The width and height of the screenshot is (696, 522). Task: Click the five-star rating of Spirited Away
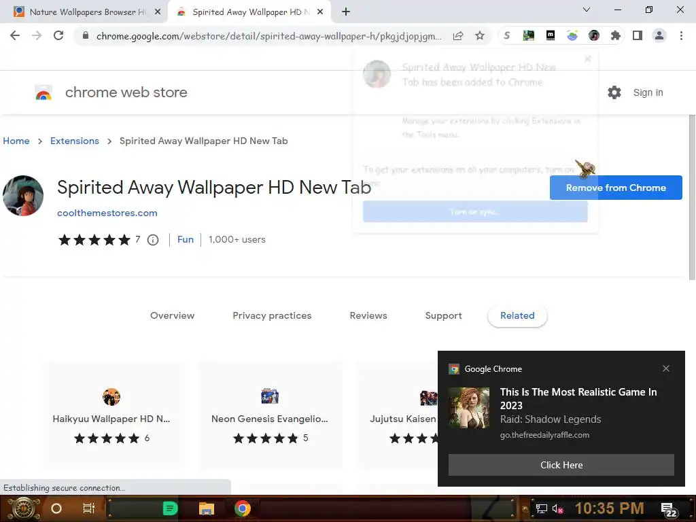click(94, 240)
